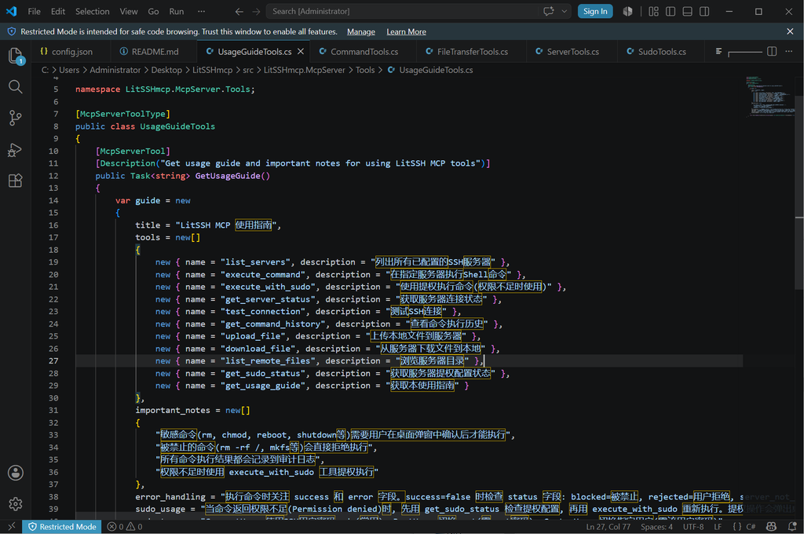804x534 pixels.
Task: Open Copilot status icon in status bar
Action: pyautogui.click(x=771, y=526)
